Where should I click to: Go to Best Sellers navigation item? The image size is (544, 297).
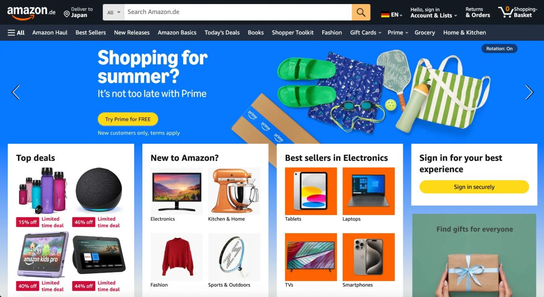click(x=91, y=33)
